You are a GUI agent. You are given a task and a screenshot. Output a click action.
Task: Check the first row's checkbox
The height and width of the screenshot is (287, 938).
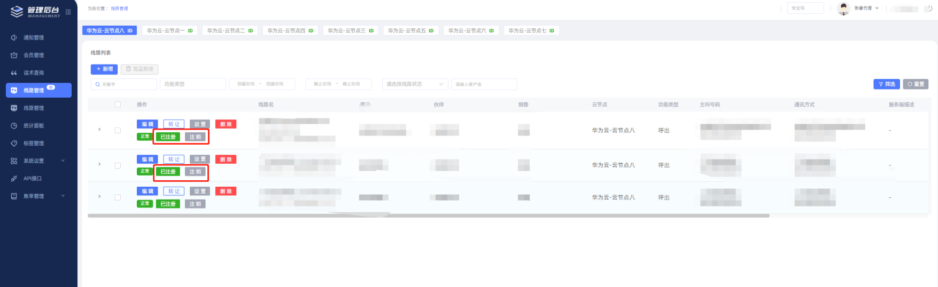pyautogui.click(x=118, y=130)
